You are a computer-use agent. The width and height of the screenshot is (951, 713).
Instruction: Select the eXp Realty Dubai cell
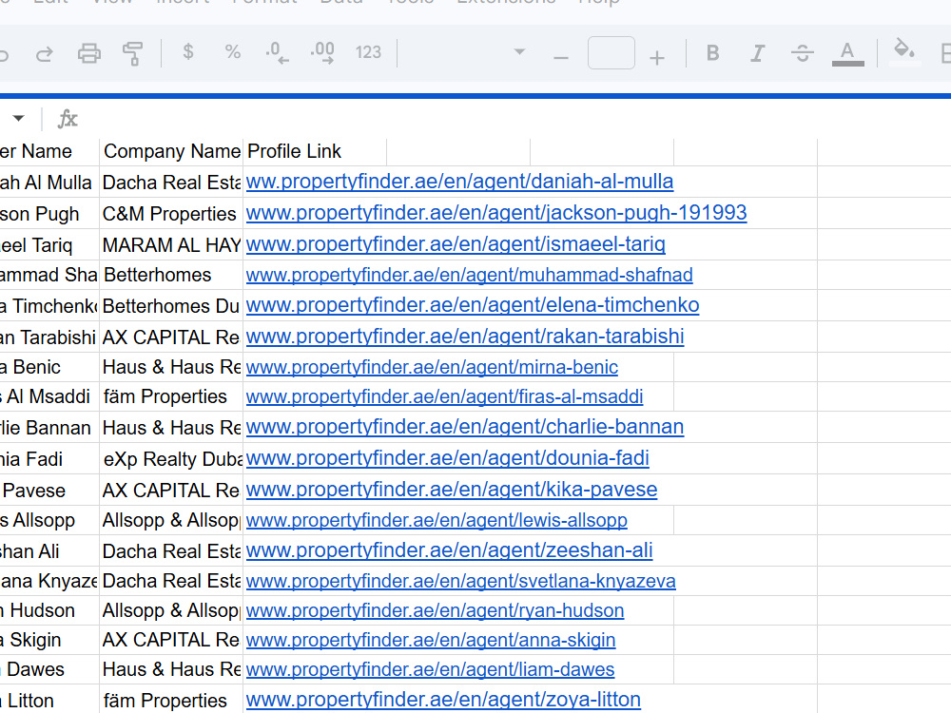(171, 459)
